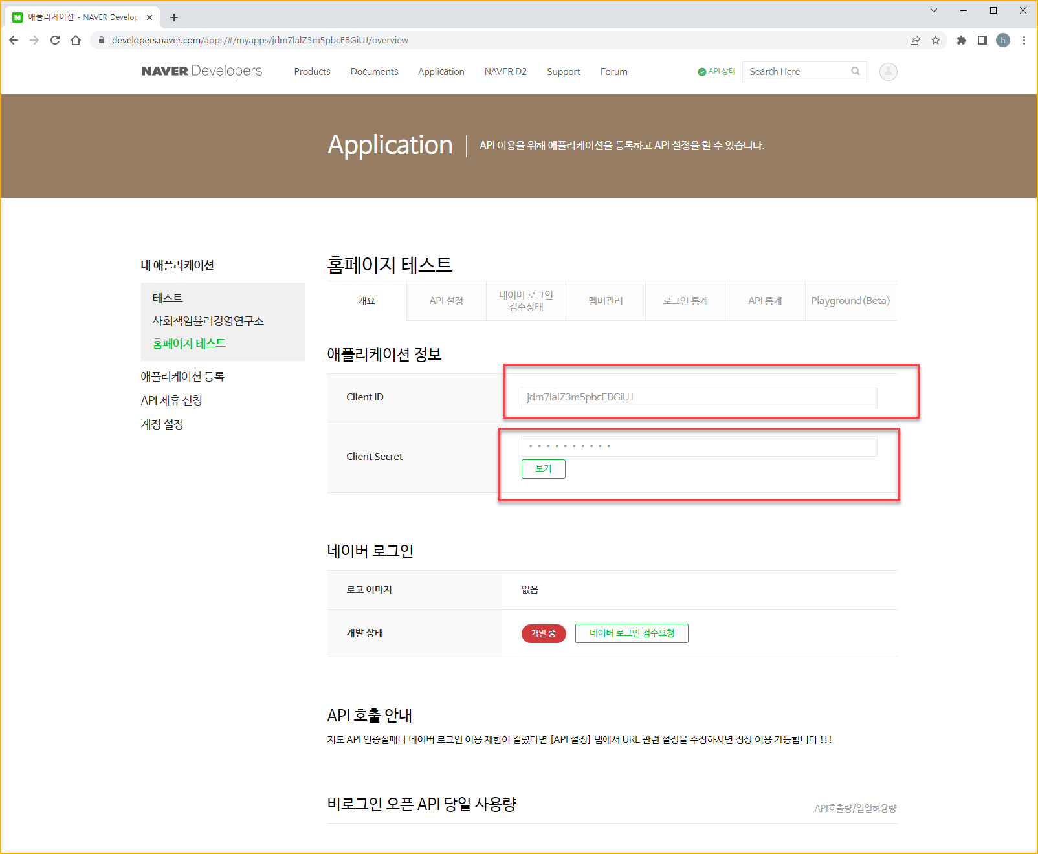The image size is (1038, 854).
Task: Open the Products menu
Action: point(312,72)
